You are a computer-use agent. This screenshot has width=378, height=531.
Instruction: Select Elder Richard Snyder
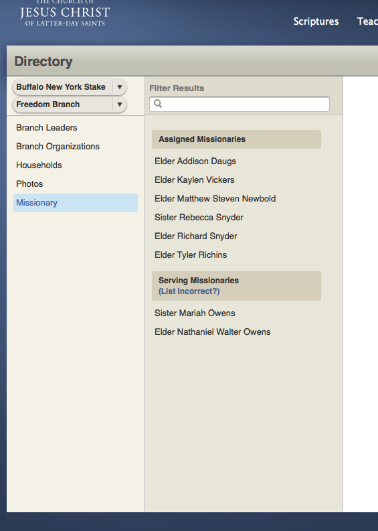195,236
